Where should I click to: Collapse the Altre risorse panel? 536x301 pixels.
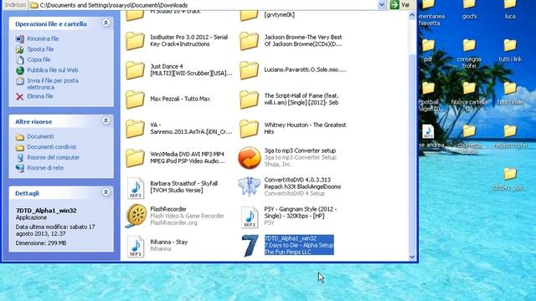(106, 120)
